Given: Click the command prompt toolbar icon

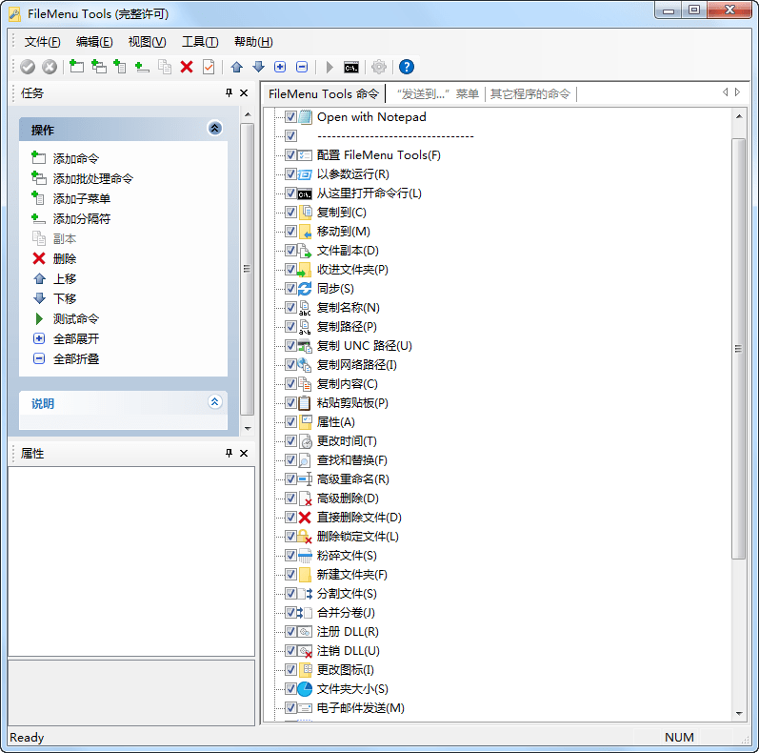Looking at the screenshot, I should coord(351,68).
